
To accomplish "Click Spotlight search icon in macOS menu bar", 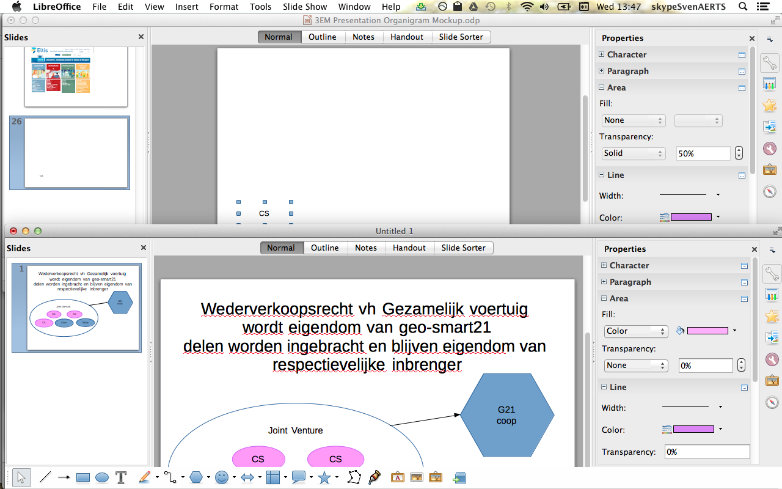I will [743, 7].
